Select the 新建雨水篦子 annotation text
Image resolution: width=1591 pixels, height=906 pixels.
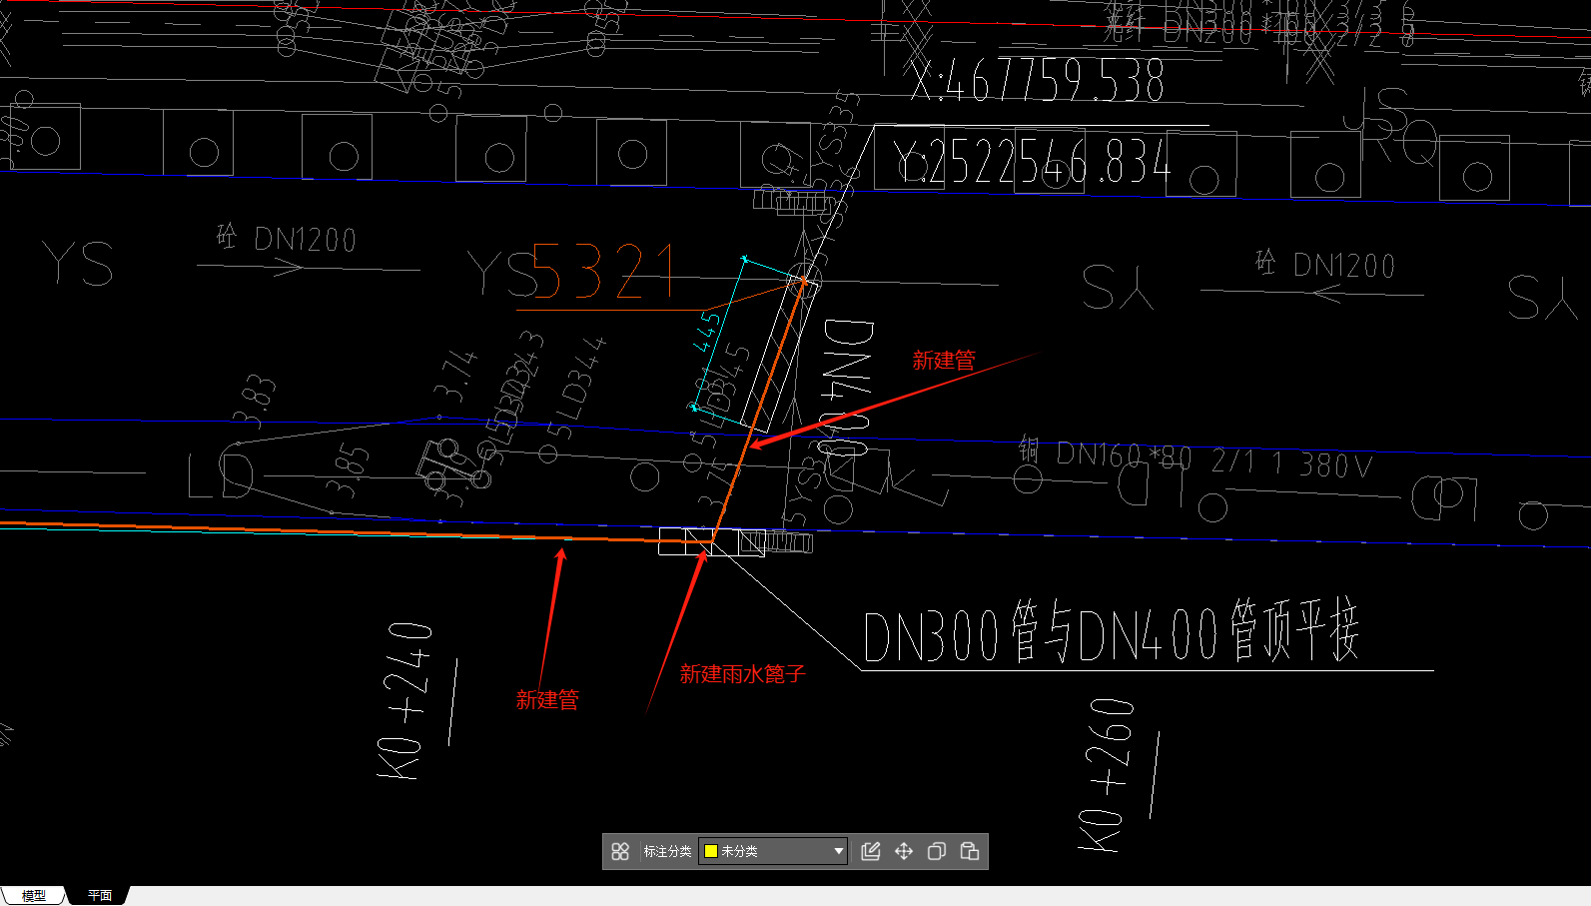coord(742,674)
